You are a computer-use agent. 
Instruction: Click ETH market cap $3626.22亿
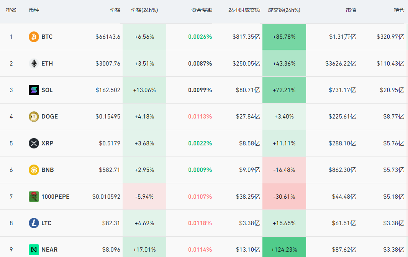point(341,64)
